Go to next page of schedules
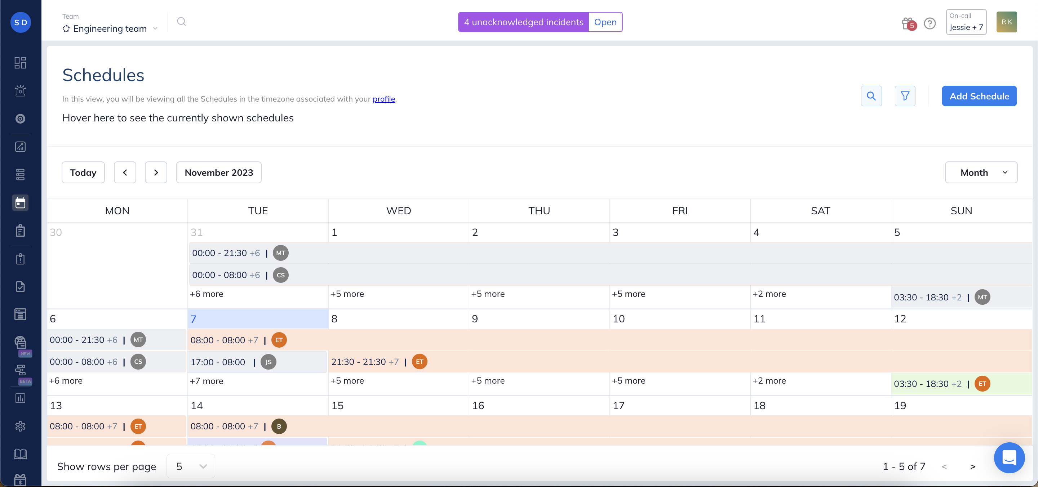This screenshot has height=487, width=1038. click(x=972, y=466)
